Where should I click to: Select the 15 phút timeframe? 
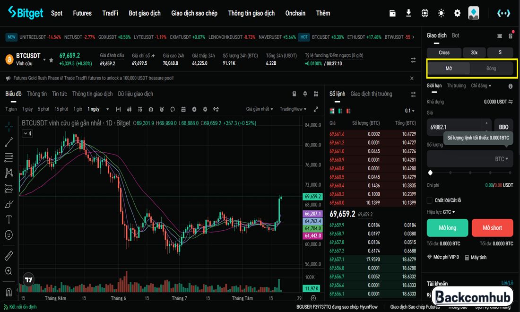tap(61, 109)
